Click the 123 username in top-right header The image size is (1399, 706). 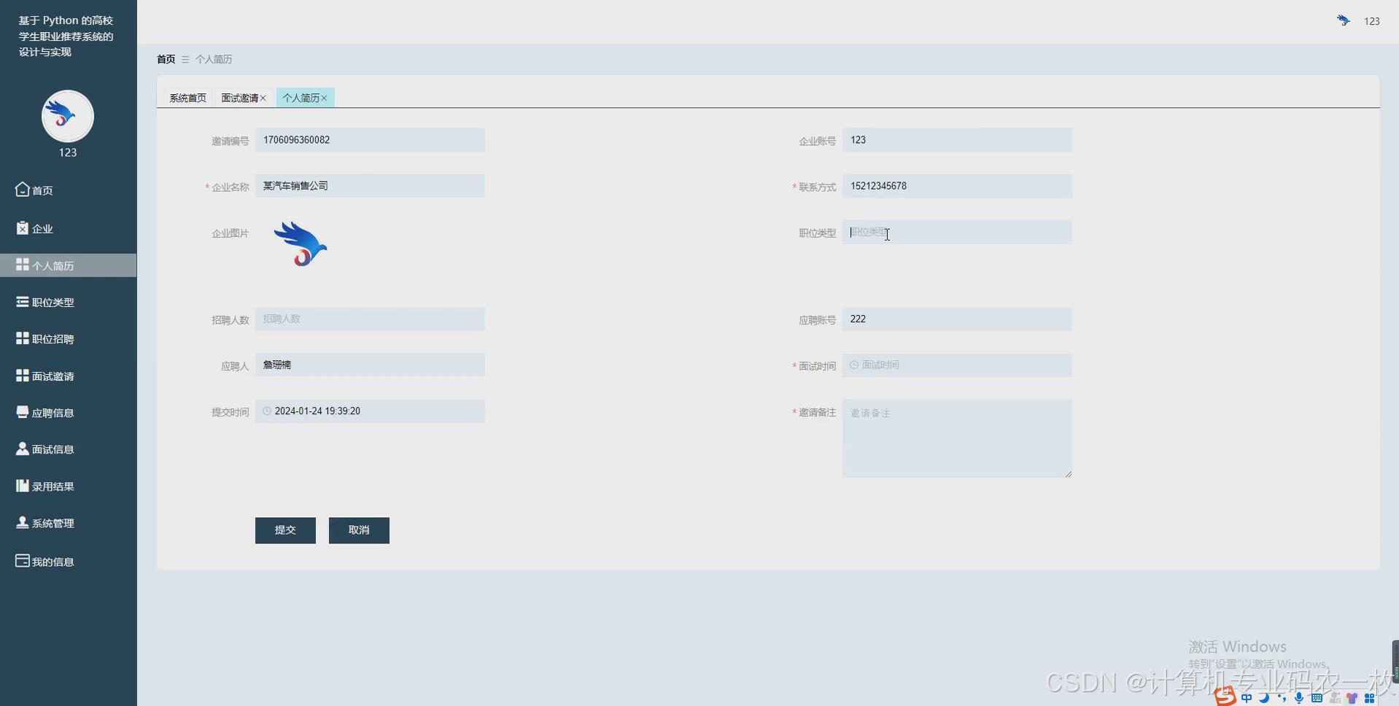pyautogui.click(x=1372, y=21)
